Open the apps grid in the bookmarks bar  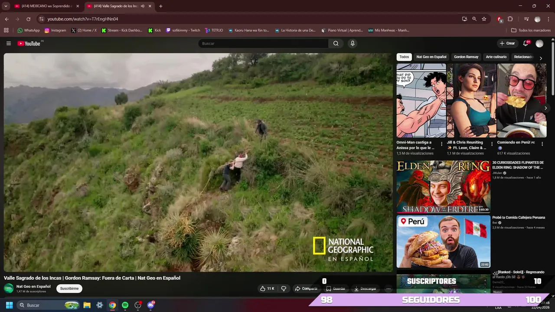point(6,30)
